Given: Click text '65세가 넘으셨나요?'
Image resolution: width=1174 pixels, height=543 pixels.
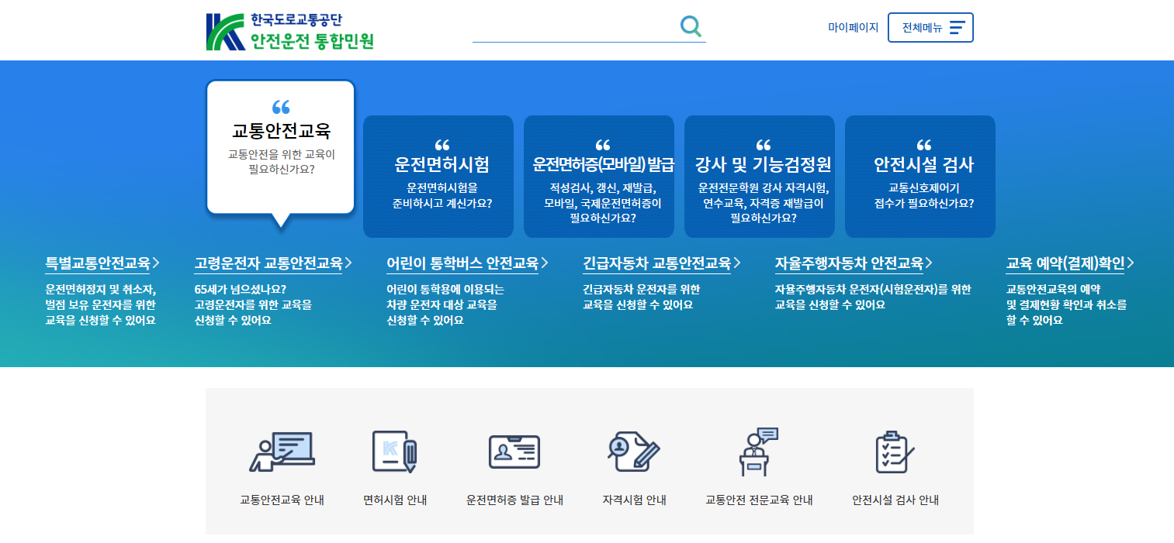Looking at the screenshot, I should pyautogui.click(x=240, y=290).
